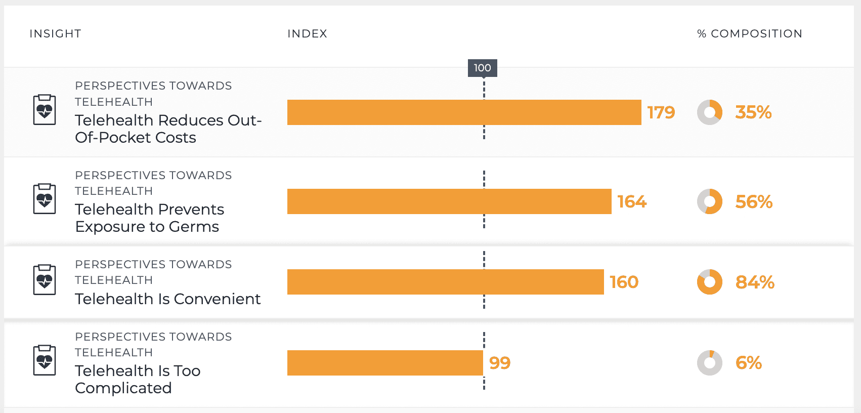Click the orange bar with index 164
The image size is (861, 413).
(449, 201)
